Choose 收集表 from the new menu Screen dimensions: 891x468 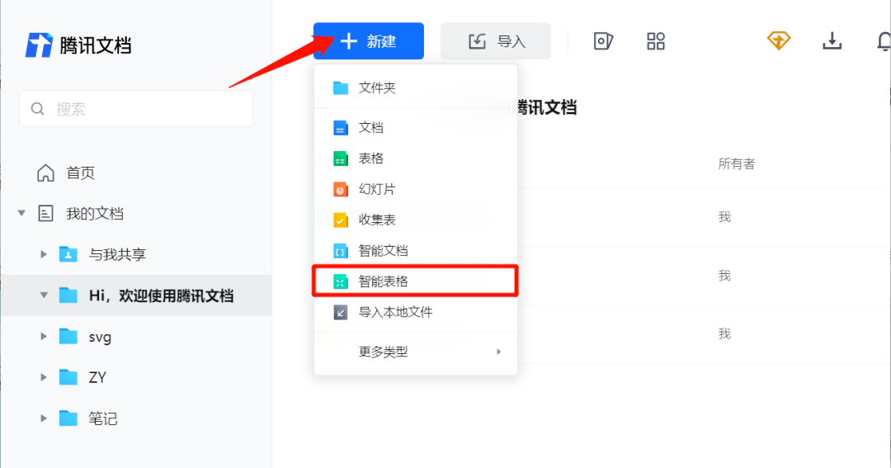click(415, 220)
